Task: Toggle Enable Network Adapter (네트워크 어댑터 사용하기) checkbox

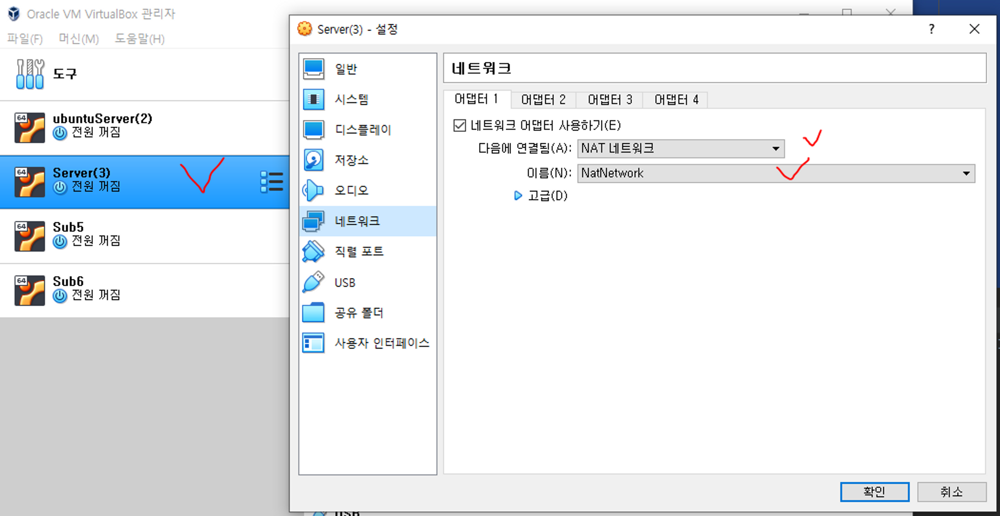Action: tap(459, 125)
